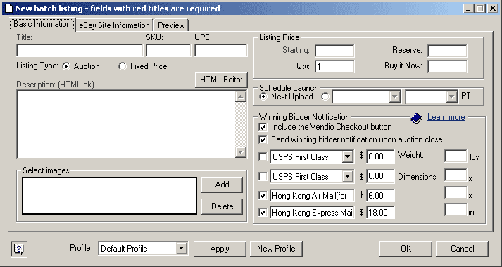Confirm with the OK button

click(406, 249)
